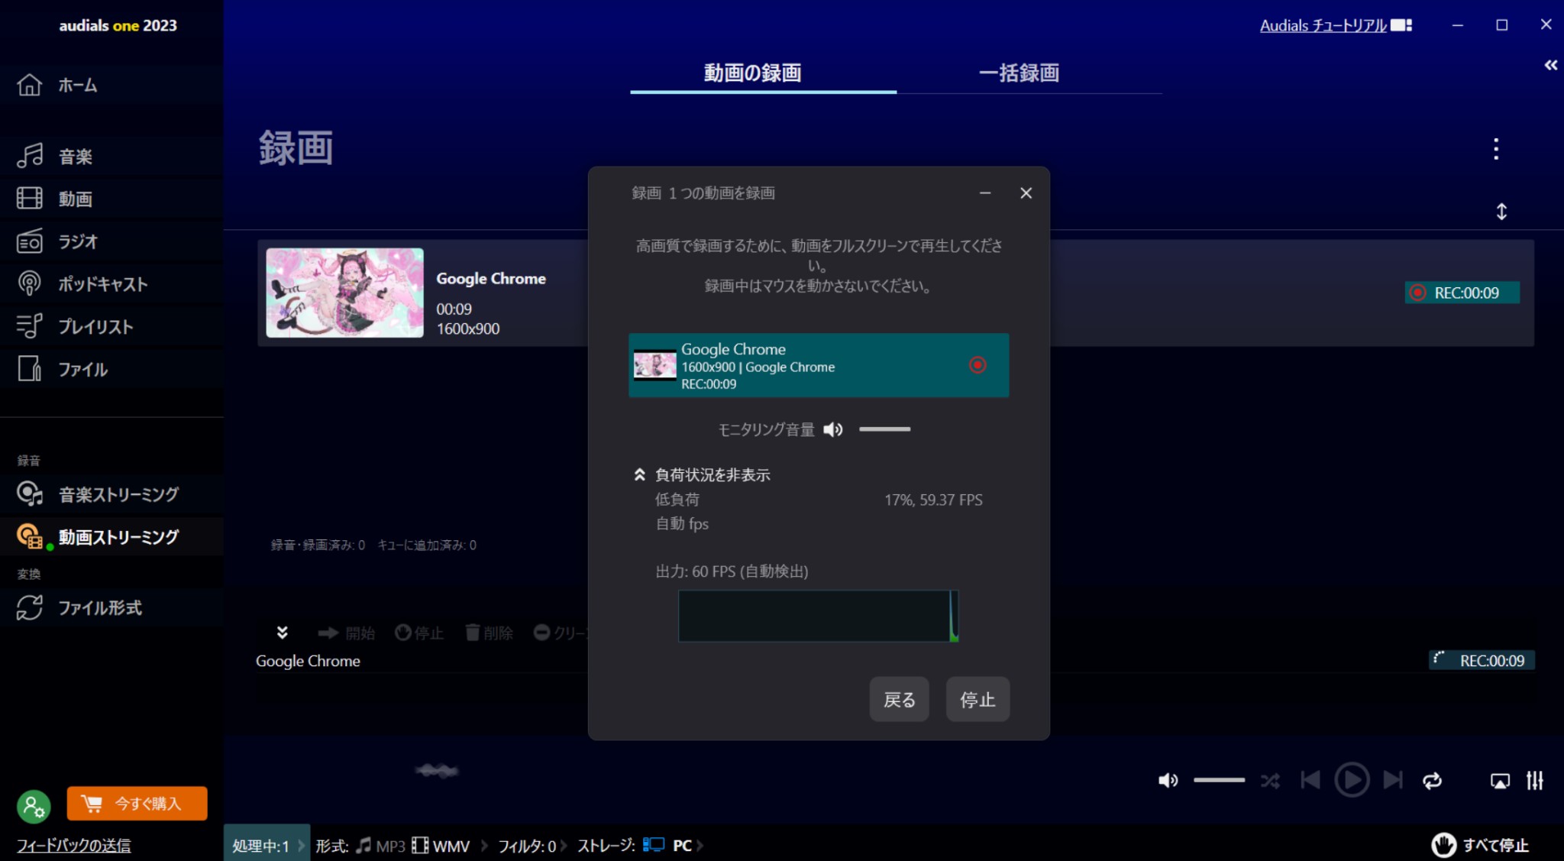
Task: Click 処理中:1 in the status bar
Action: [267, 844]
